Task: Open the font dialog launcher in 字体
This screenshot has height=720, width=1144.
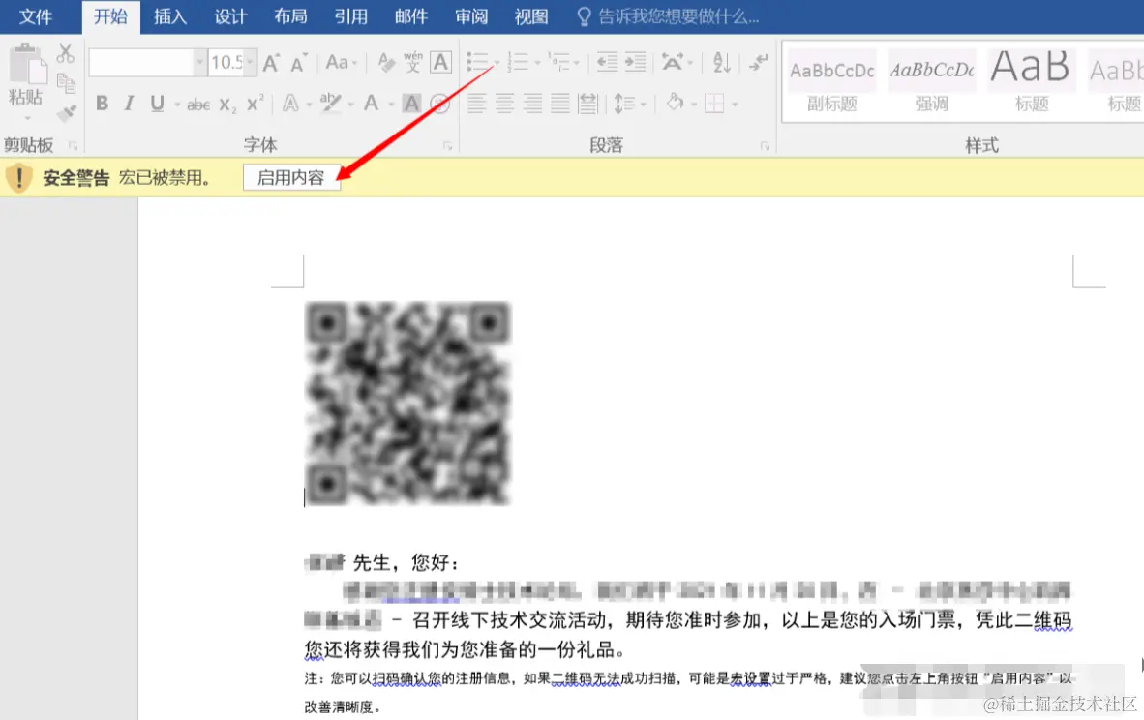Action: [x=447, y=146]
